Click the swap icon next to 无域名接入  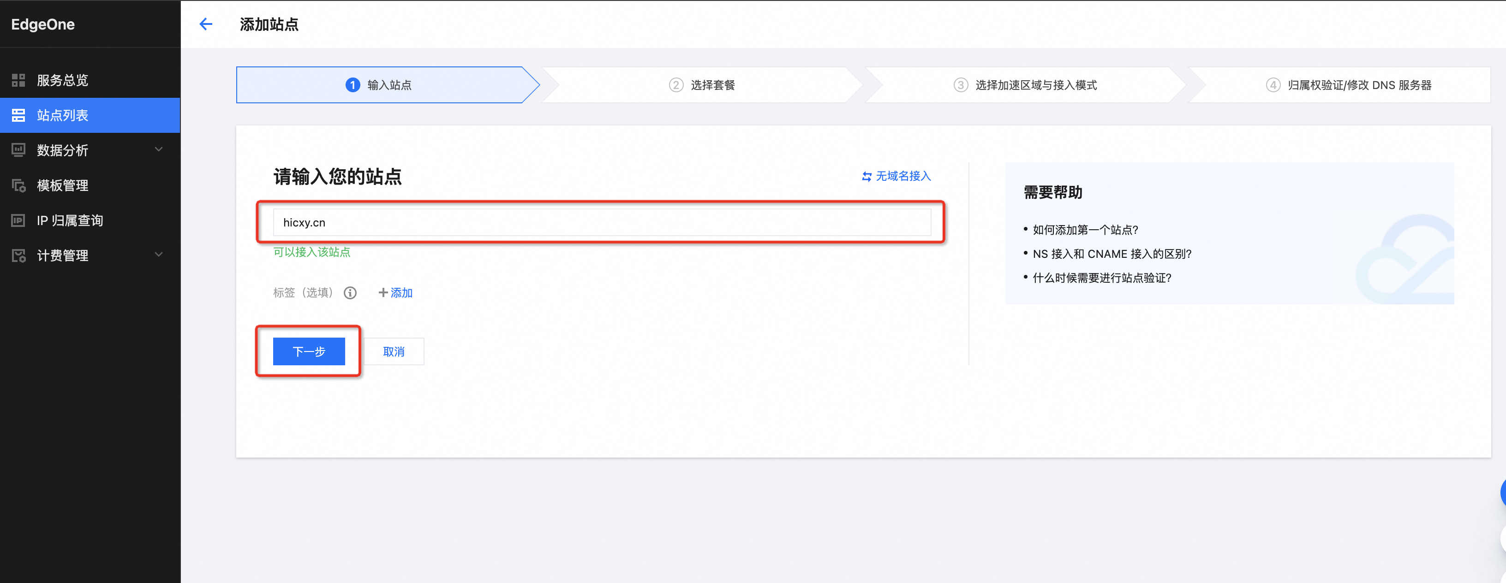pos(867,176)
